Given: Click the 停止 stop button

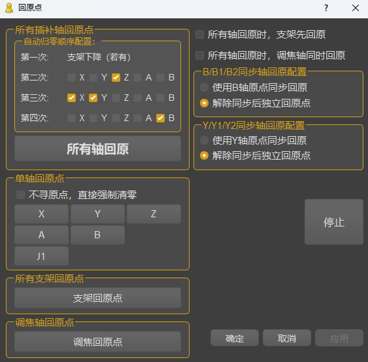Looking at the screenshot, I should (334, 222).
